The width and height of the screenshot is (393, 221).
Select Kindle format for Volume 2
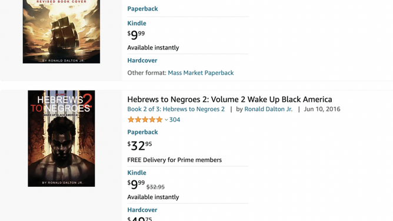136,173
